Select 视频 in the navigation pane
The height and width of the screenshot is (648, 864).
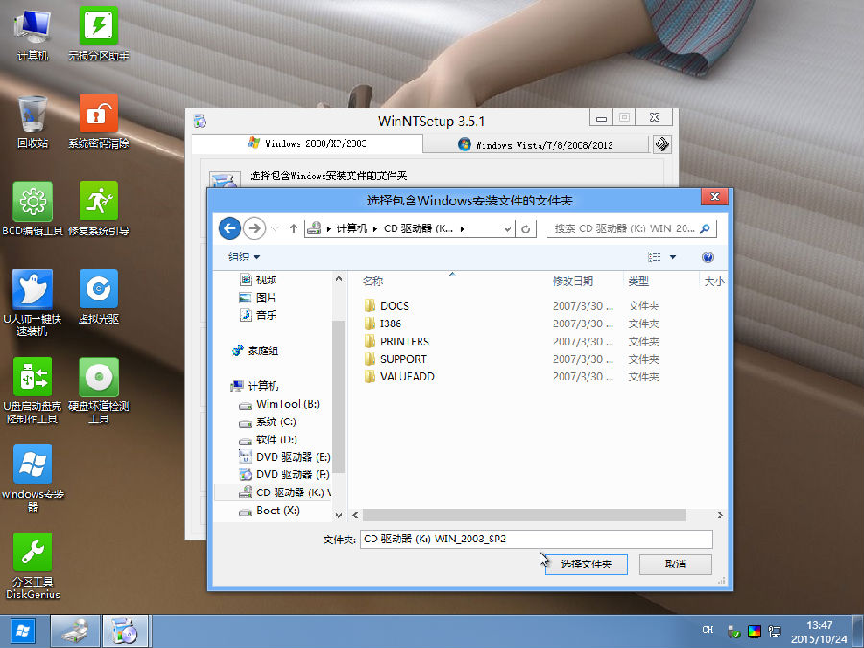(258, 280)
